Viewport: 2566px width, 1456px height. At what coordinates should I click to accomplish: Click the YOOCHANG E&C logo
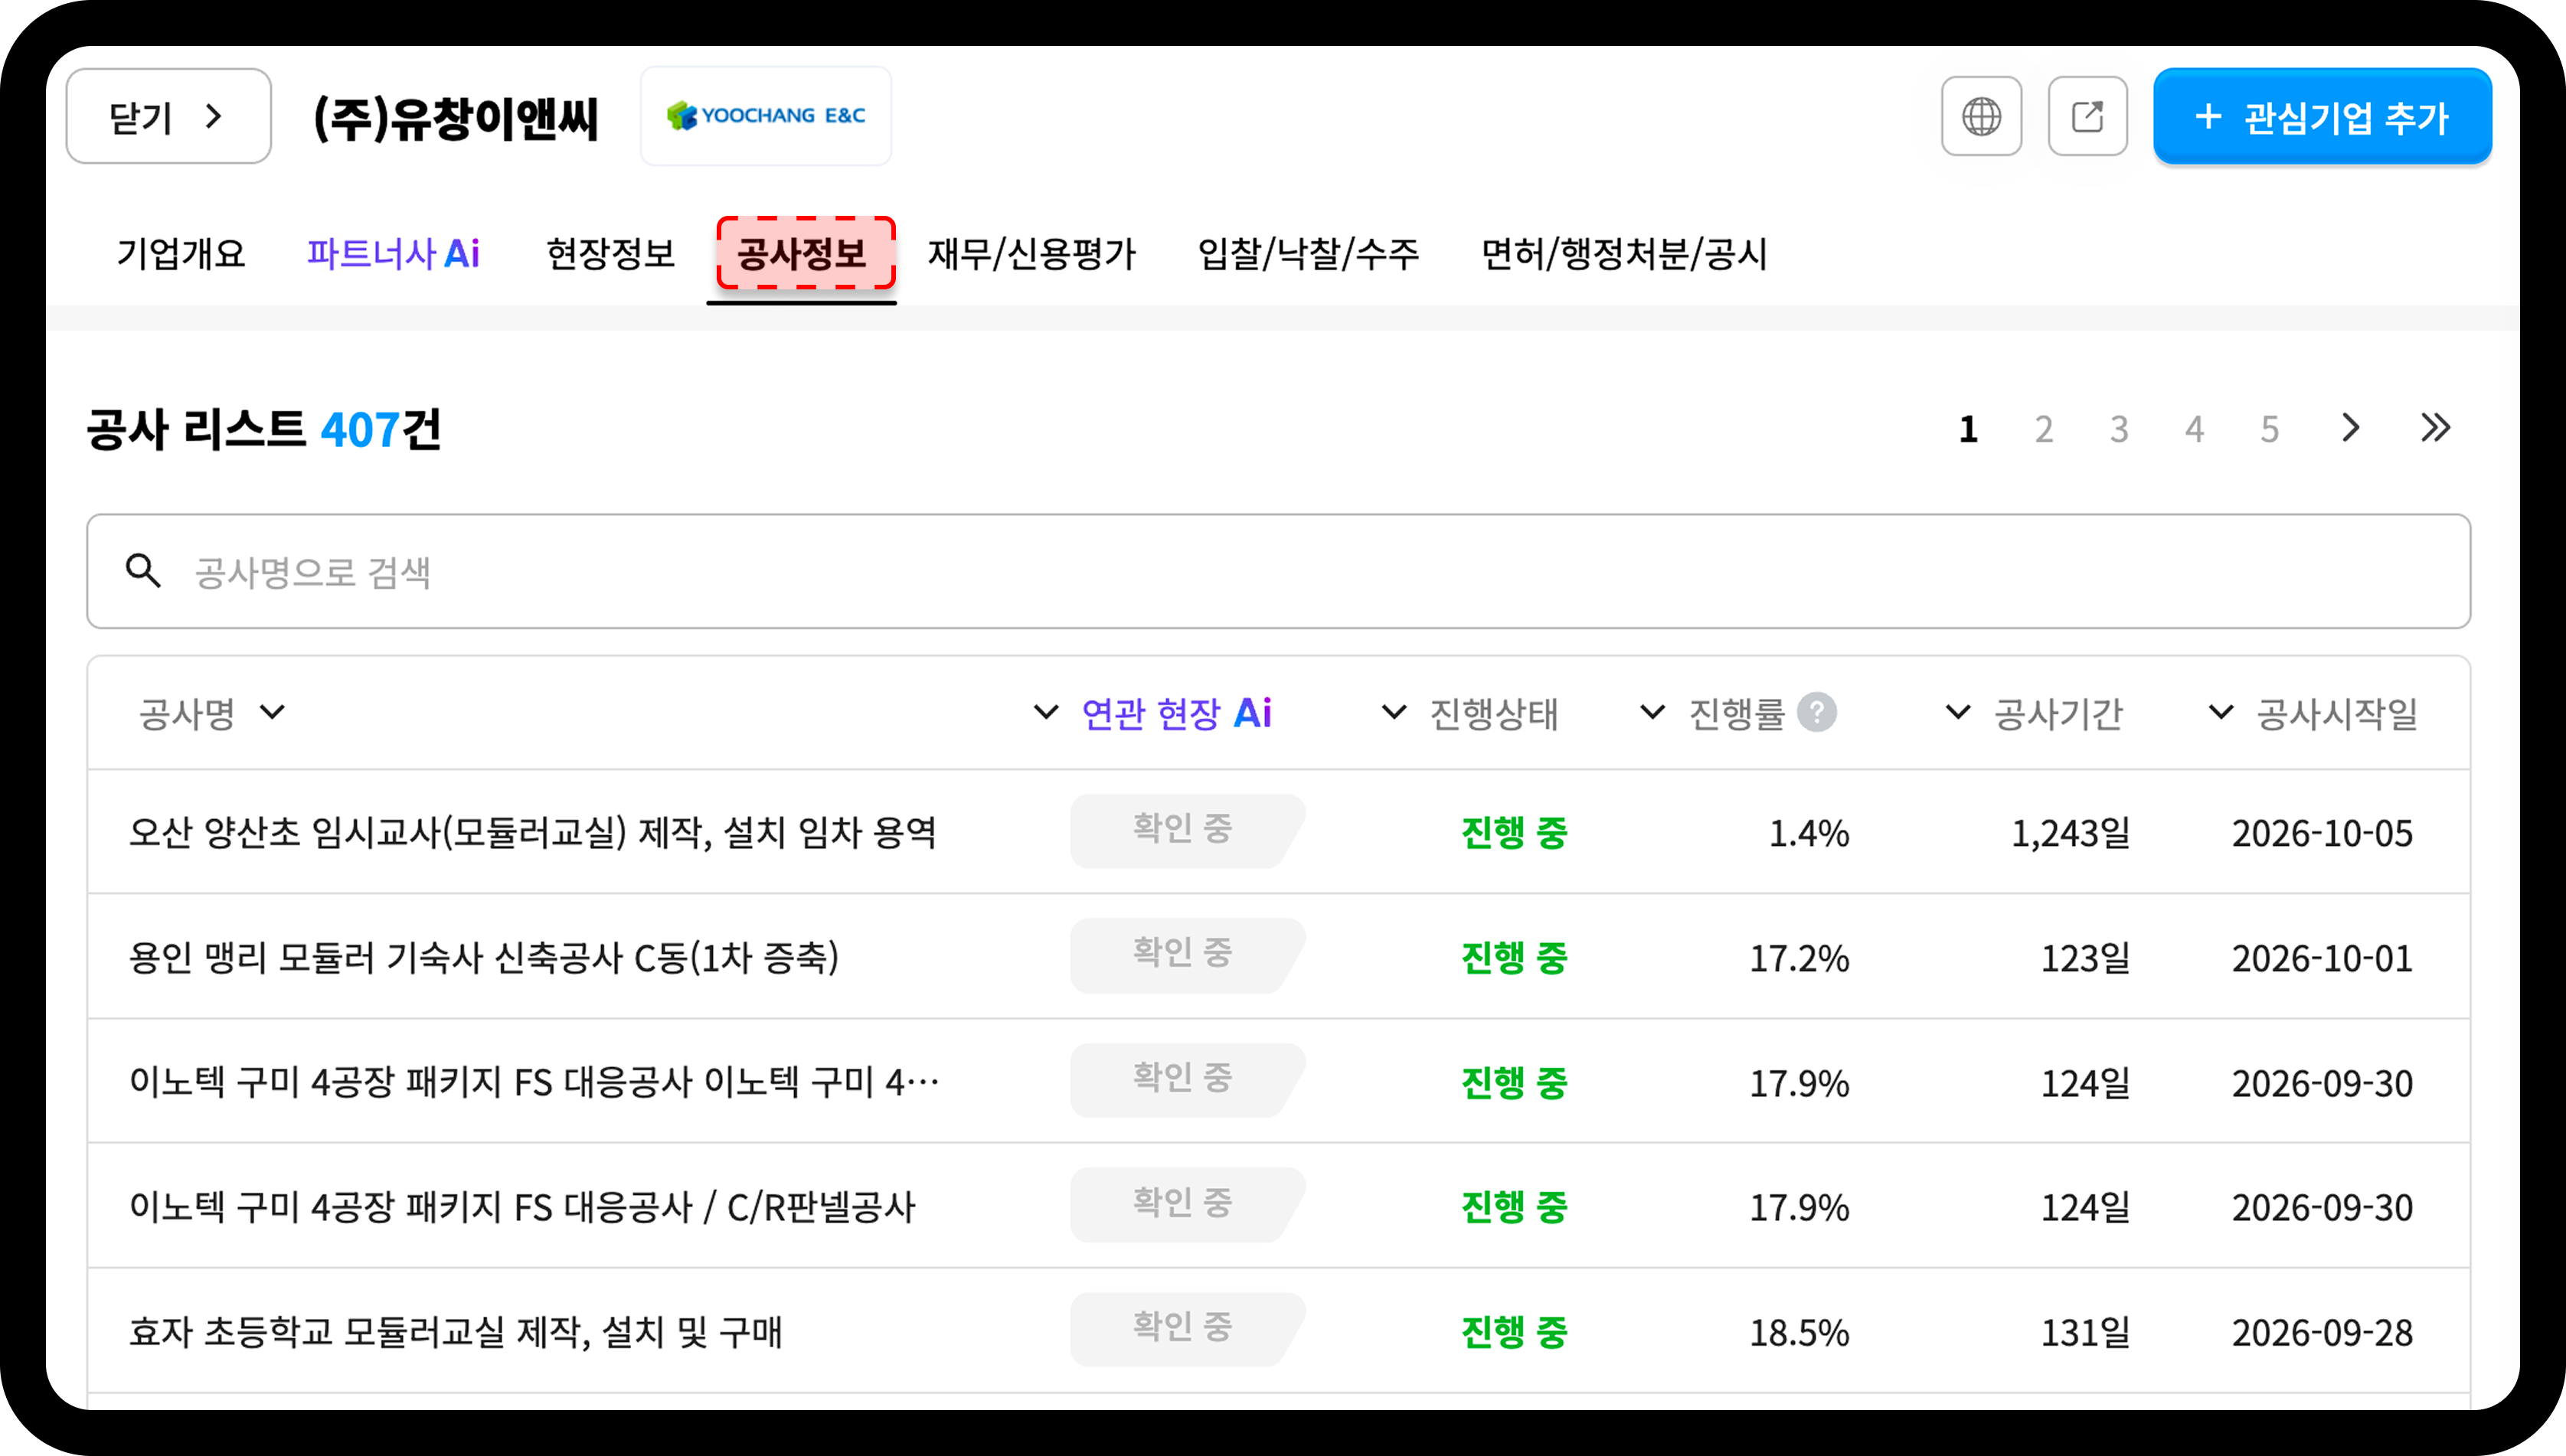tap(766, 116)
